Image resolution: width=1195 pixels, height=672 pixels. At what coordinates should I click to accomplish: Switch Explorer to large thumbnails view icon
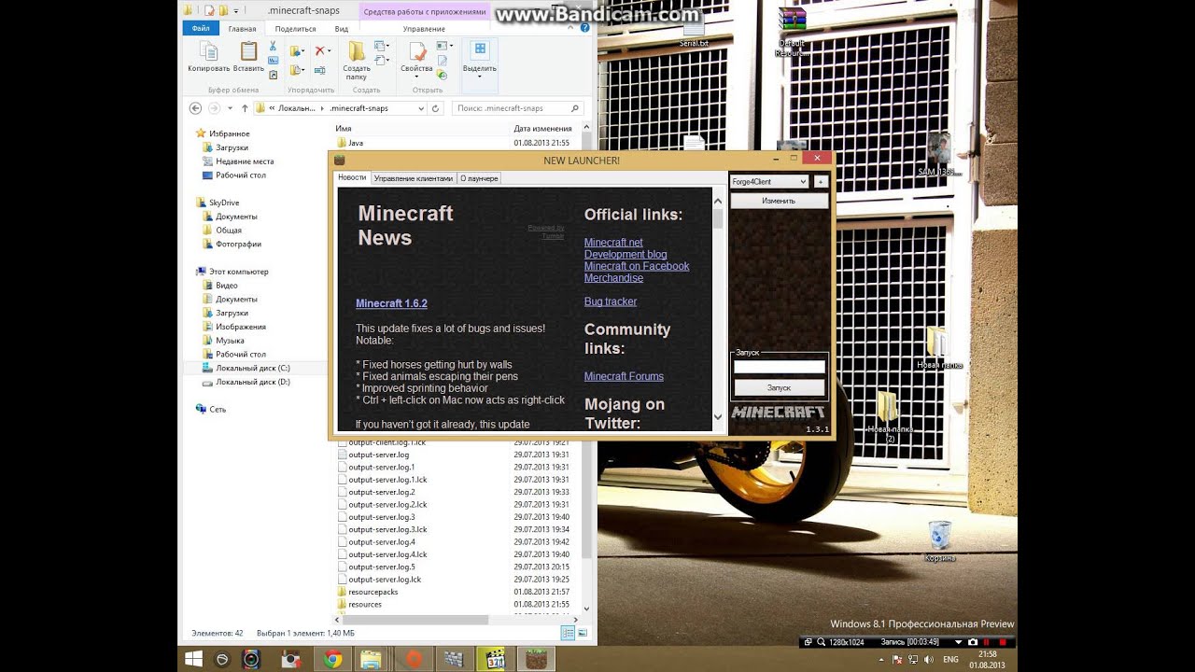[x=582, y=633]
